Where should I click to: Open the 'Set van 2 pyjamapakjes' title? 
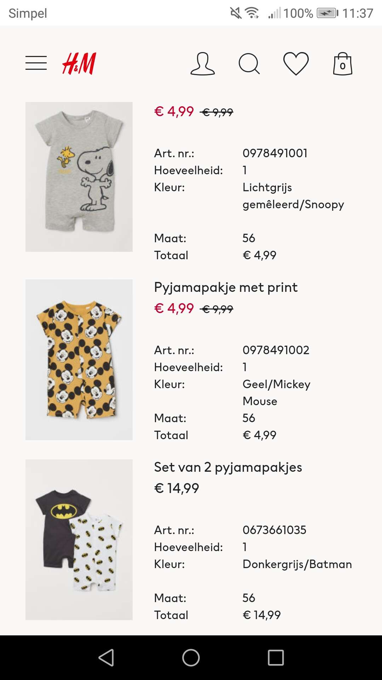[x=228, y=467]
